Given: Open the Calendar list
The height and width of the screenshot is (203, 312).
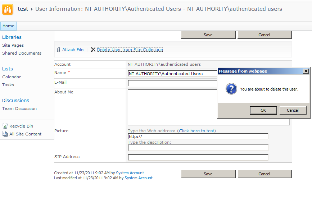Looking at the screenshot, I should pos(12,77).
